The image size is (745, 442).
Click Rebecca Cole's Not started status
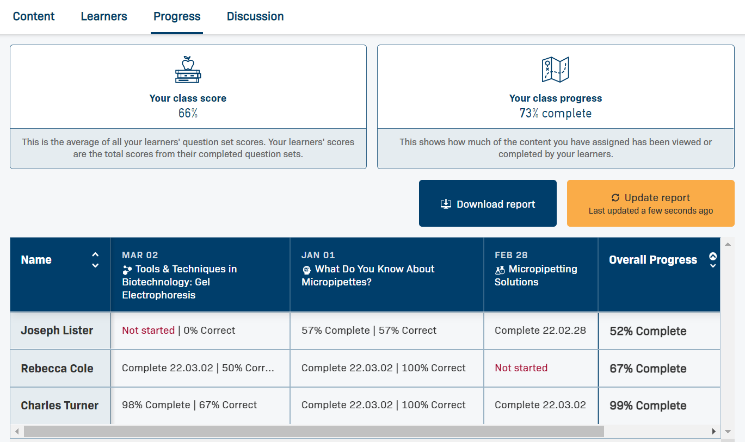(521, 368)
